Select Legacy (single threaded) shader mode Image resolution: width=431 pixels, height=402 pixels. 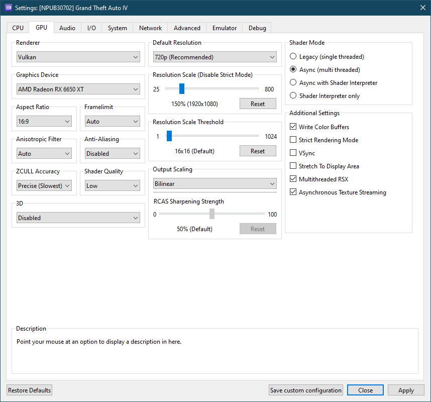point(293,57)
